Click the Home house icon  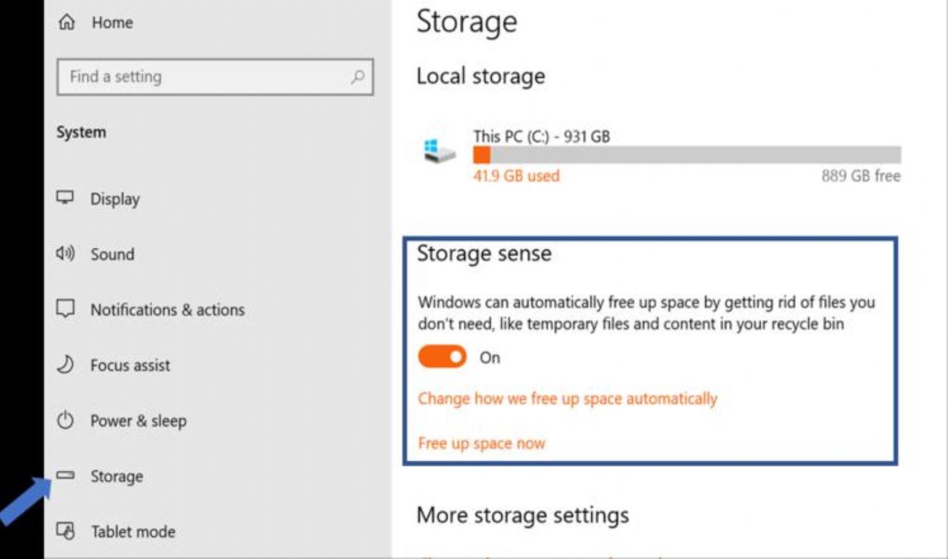point(67,22)
